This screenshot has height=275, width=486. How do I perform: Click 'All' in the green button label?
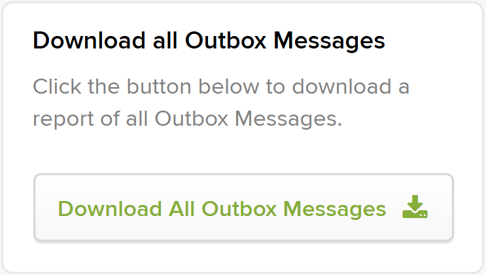(182, 209)
